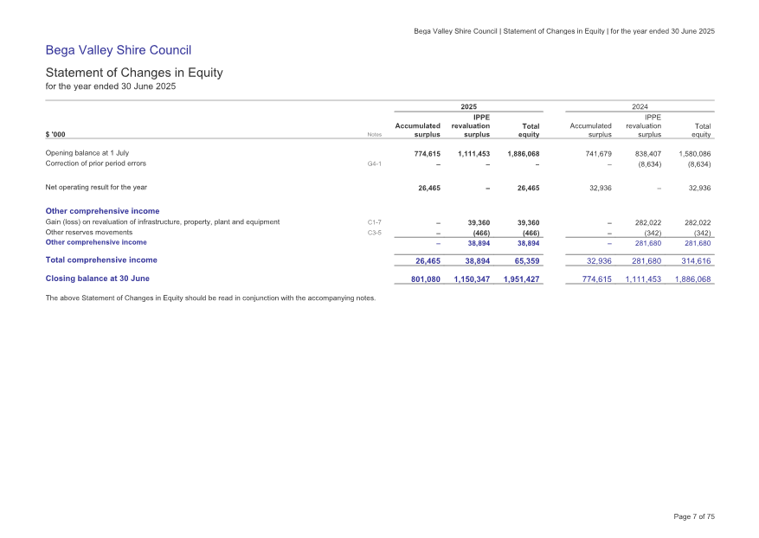Open the C1-7 note reference

(375, 222)
